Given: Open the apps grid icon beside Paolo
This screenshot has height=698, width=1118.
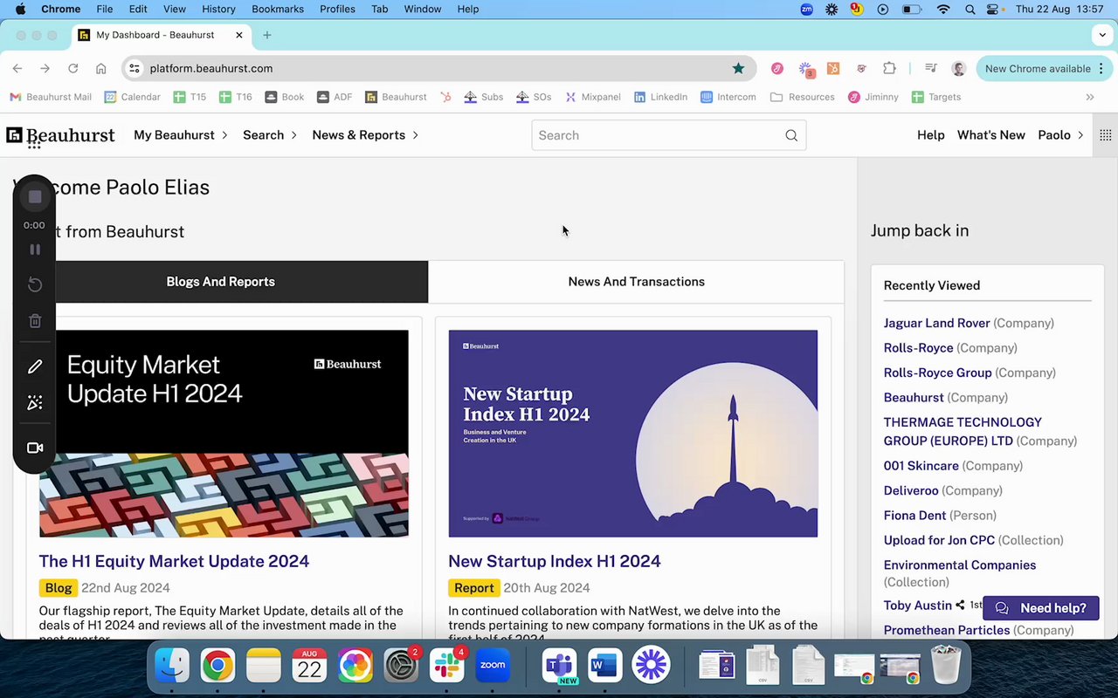Looking at the screenshot, I should (x=1105, y=135).
